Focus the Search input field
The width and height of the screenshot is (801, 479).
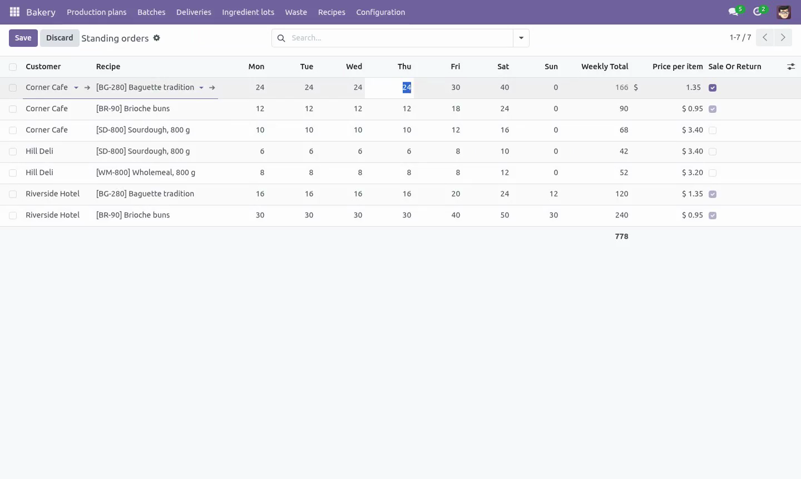(400, 38)
